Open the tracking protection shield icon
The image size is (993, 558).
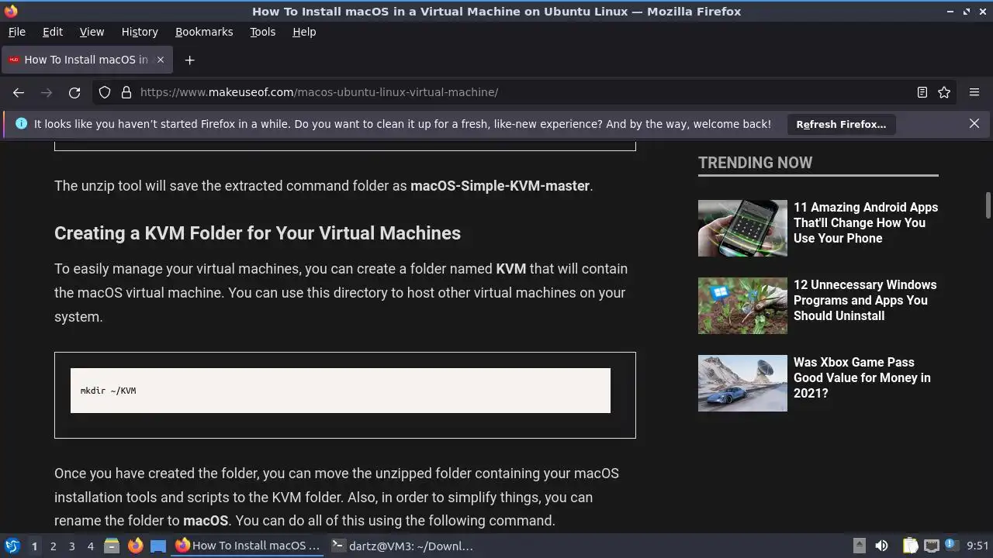(x=105, y=92)
